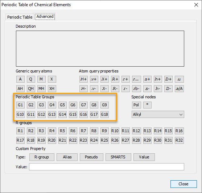Click the generic query atom A button

(20, 79)
